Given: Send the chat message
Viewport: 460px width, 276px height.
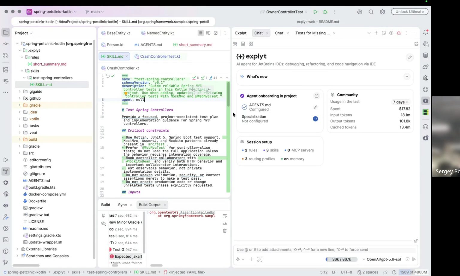Looking at the screenshot, I should pyautogui.click(x=414, y=259).
